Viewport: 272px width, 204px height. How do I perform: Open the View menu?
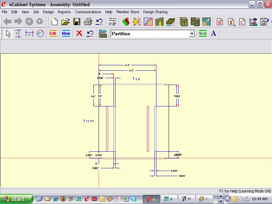click(x=25, y=12)
